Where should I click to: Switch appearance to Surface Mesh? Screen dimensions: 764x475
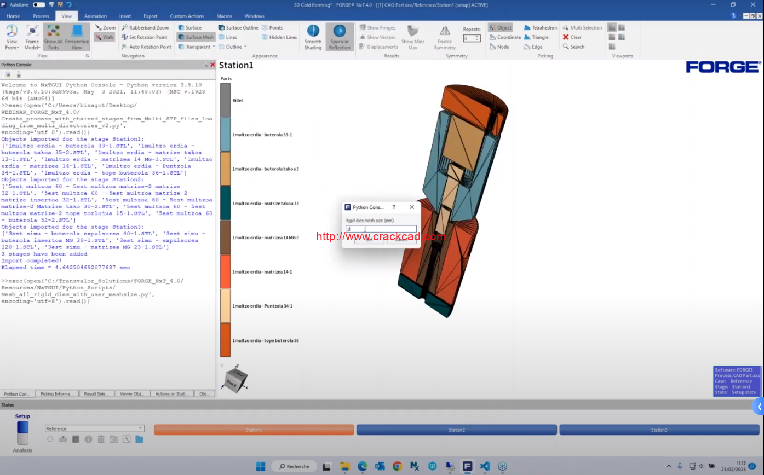[196, 37]
